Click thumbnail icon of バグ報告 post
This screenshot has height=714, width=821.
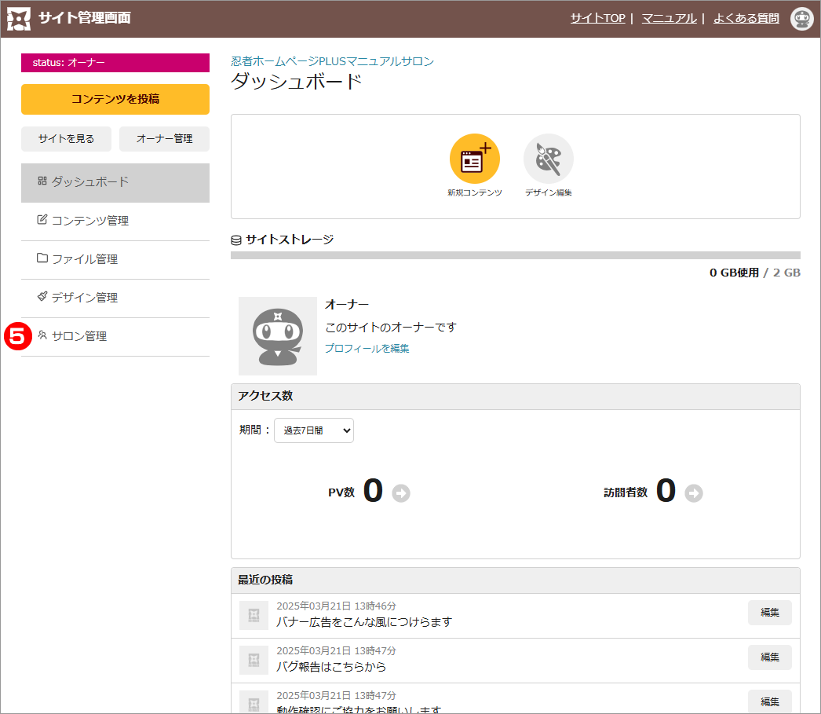coord(254,660)
